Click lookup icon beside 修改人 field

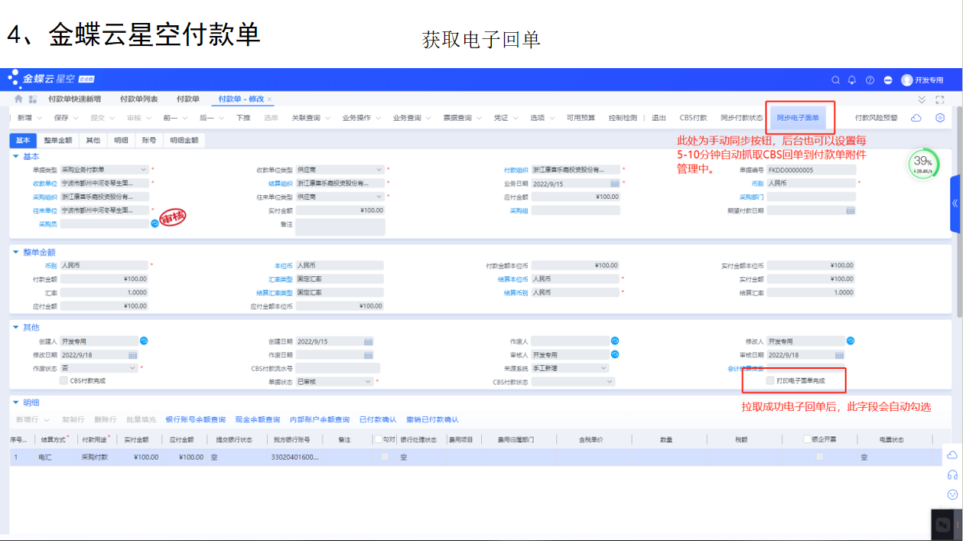pyautogui.click(x=850, y=341)
